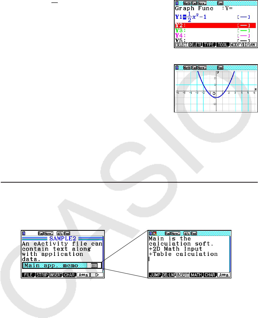
Task: Click Math indicator on parabola graph screen
Action: (x=187, y=68)
